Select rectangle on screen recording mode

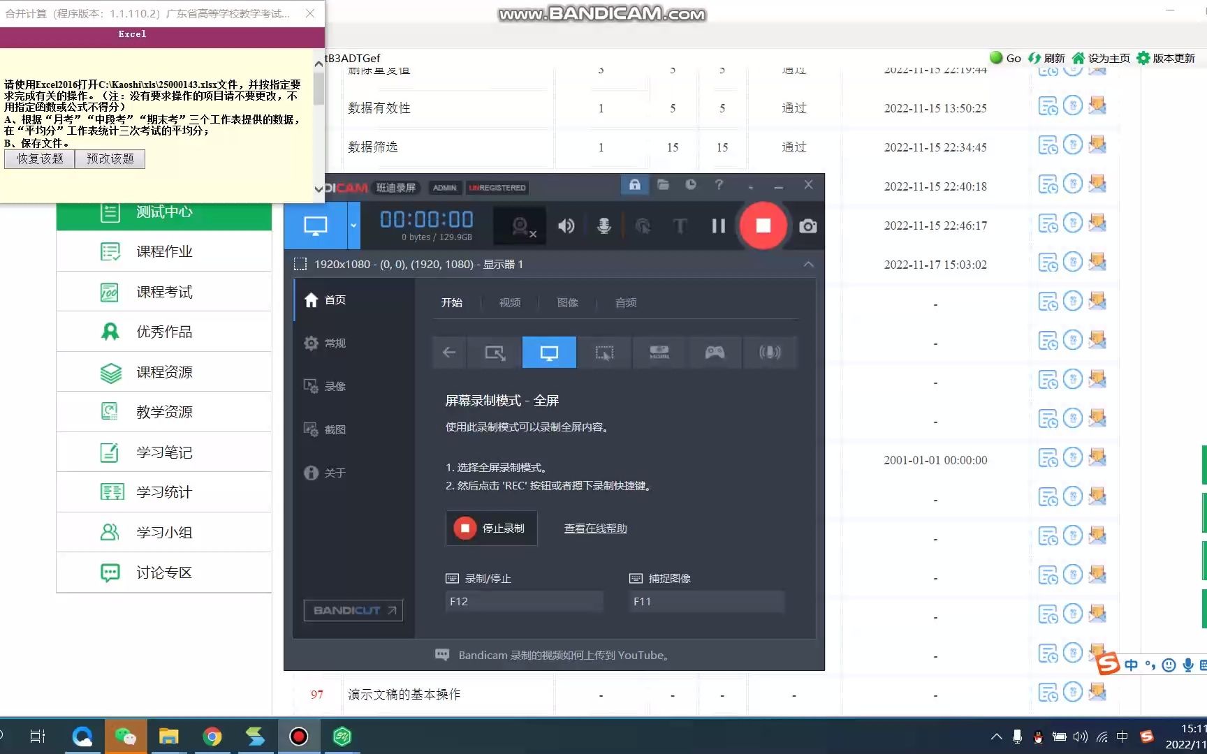[x=495, y=353]
